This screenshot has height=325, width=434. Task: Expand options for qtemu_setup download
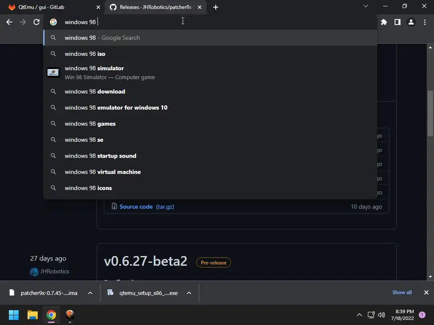tap(189, 293)
